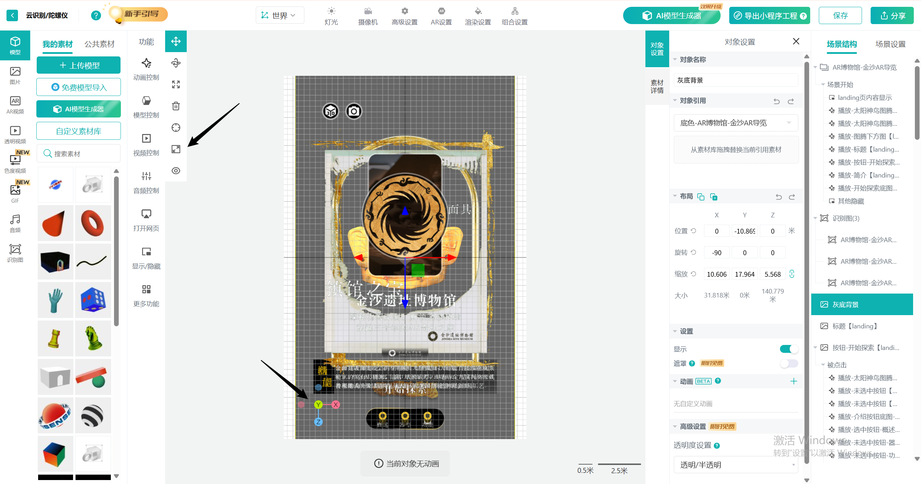Click the 保存 save button
The height and width of the screenshot is (484, 921).
[840, 15]
